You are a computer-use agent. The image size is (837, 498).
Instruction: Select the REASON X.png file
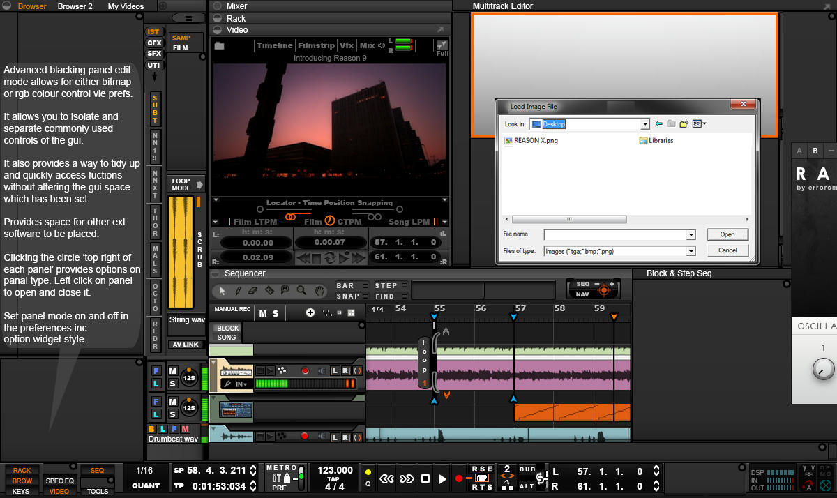pyautogui.click(x=530, y=140)
